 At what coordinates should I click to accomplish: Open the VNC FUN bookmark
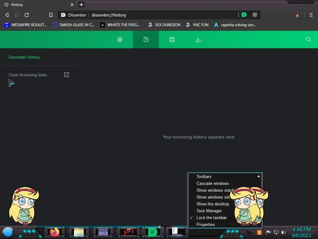coord(197,25)
